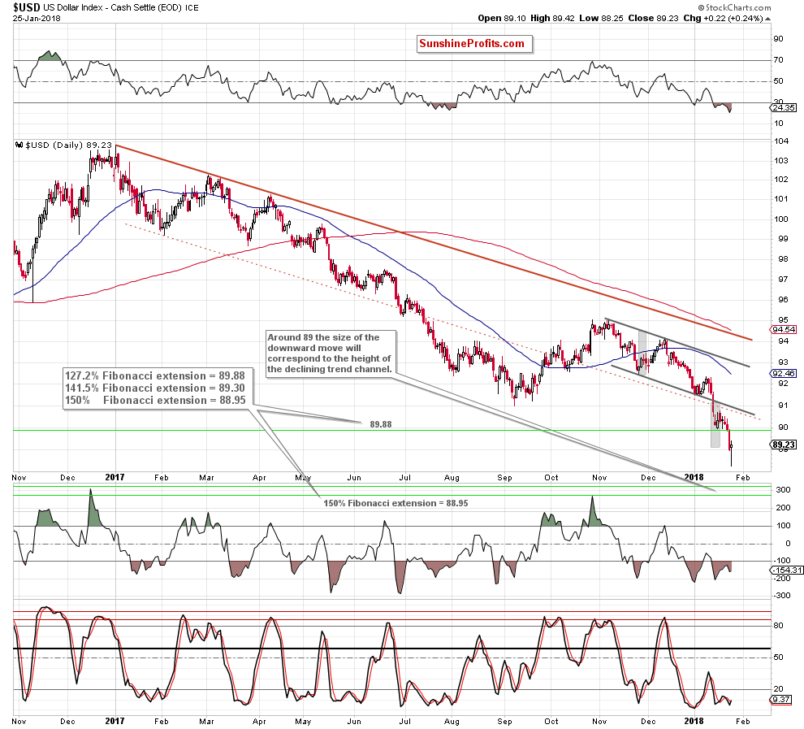Viewport: 804px width, 729px height.
Task: Click 'Oct' on the stochastic panel time axis
Action: click(551, 722)
